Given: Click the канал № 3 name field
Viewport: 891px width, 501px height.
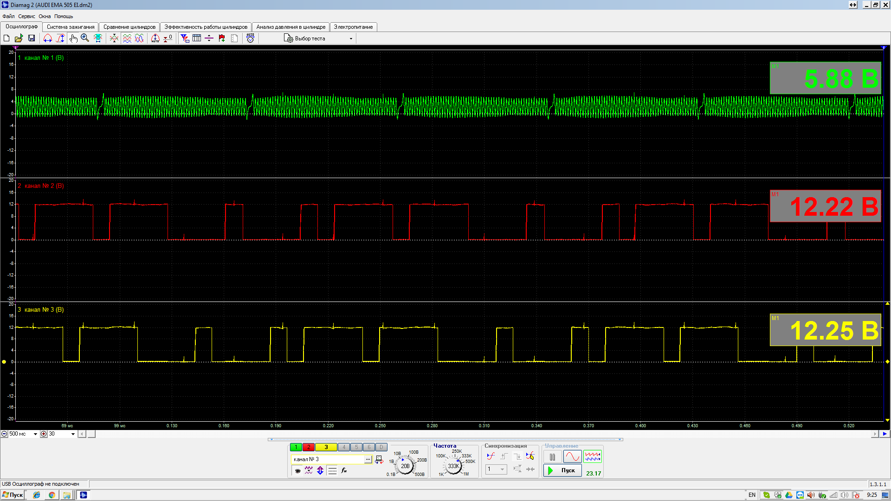Looking at the screenshot, I should [x=328, y=459].
